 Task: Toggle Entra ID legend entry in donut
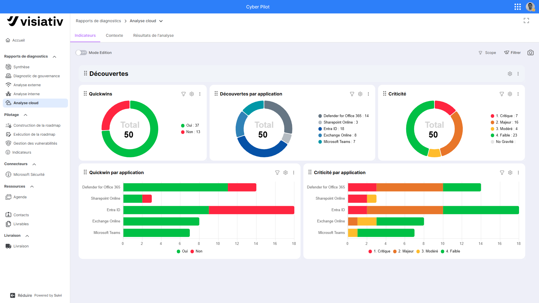coord(331,129)
